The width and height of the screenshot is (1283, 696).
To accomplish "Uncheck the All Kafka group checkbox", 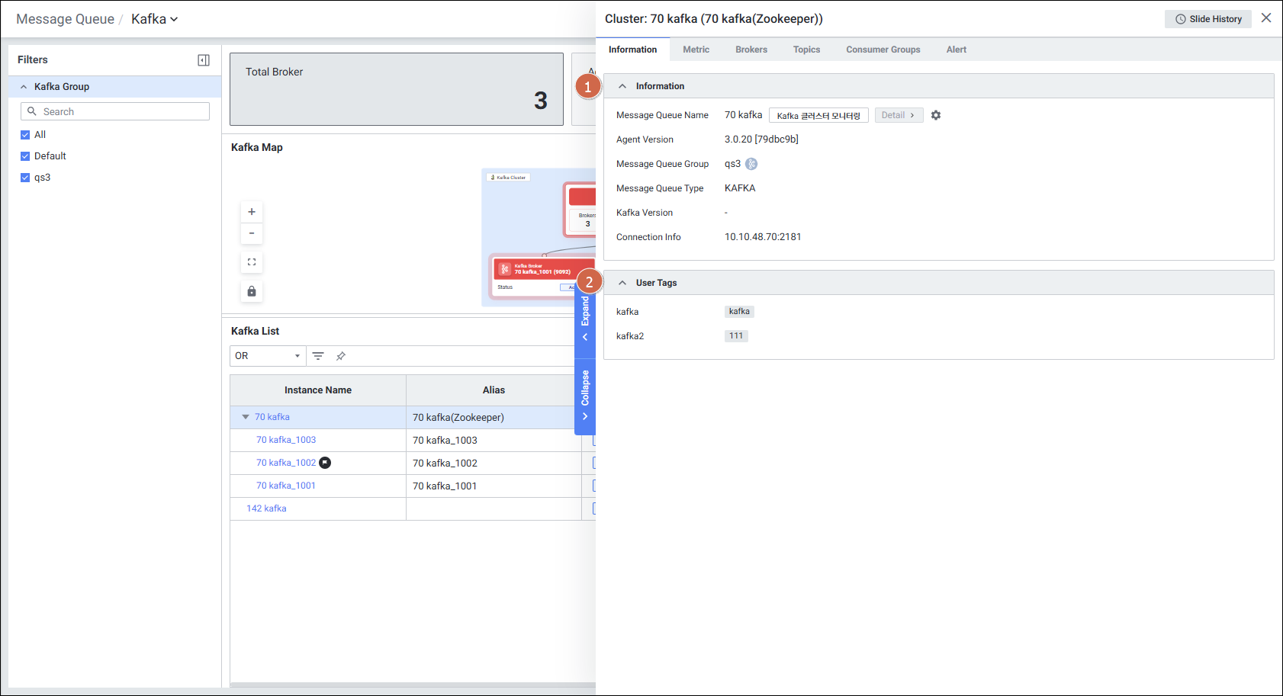I will click(x=25, y=135).
